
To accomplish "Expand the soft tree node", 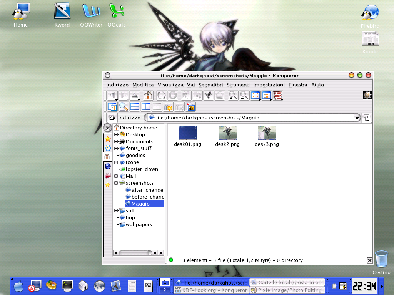I will point(116,211).
